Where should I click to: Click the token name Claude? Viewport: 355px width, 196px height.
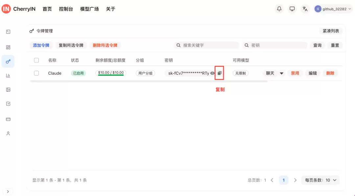pyautogui.click(x=55, y=73)
